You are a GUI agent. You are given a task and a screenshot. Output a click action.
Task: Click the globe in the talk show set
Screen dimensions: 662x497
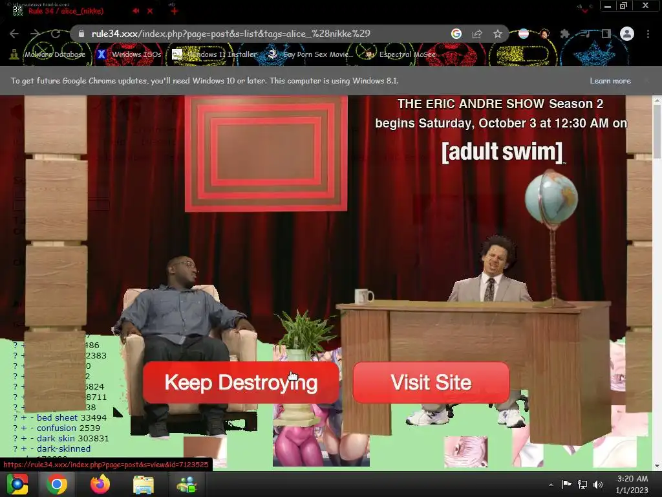pyautogui.click(x=551, y=198)
